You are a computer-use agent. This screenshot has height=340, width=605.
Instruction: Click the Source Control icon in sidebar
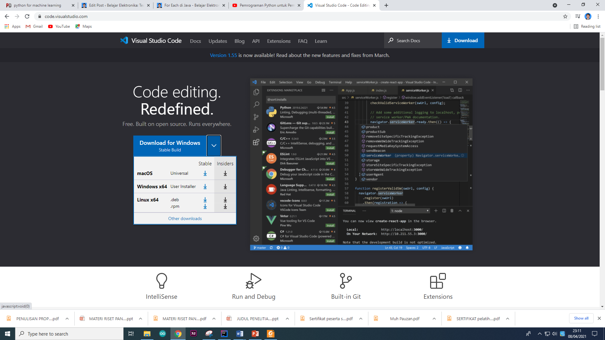coord(256,117)
